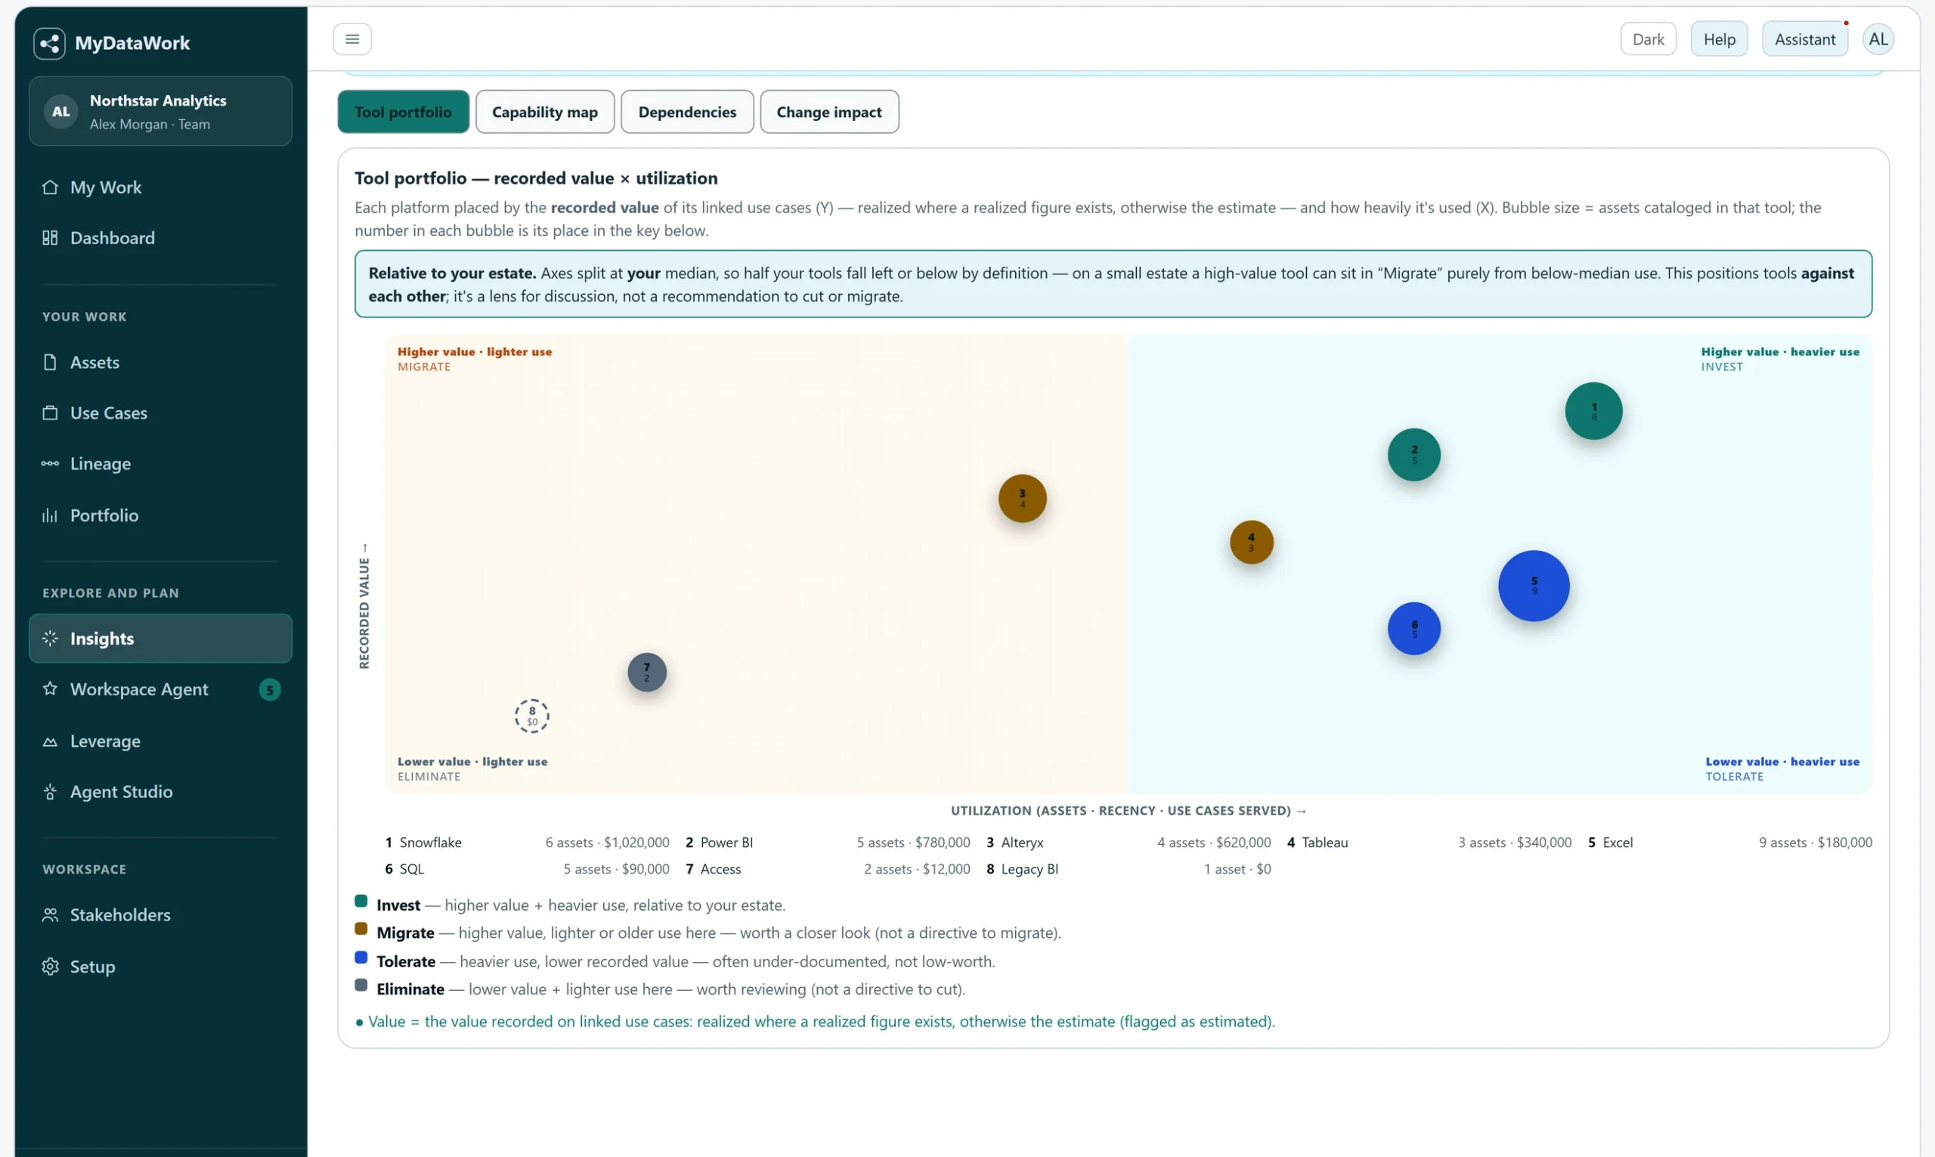The height and width of the screenshot is (1157, 1935).
Task: Click the SQL key entry
Action: click(527, 869)
